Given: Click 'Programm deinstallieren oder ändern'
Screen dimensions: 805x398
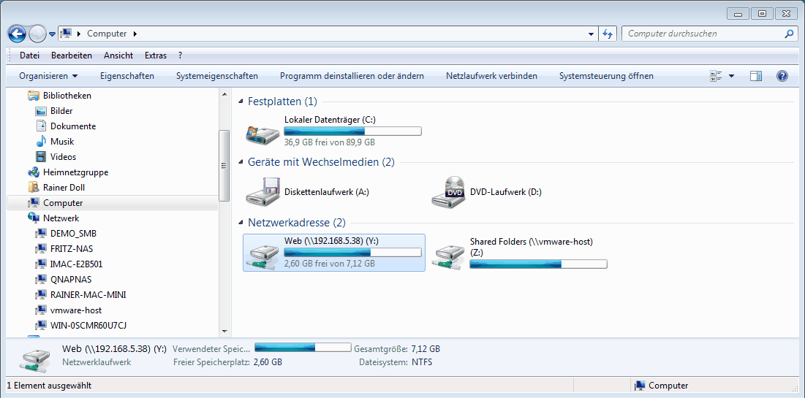Looking at the screenshot, I should tap(352, 76).
